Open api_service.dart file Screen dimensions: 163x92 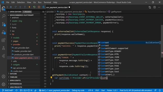[24, 68]
